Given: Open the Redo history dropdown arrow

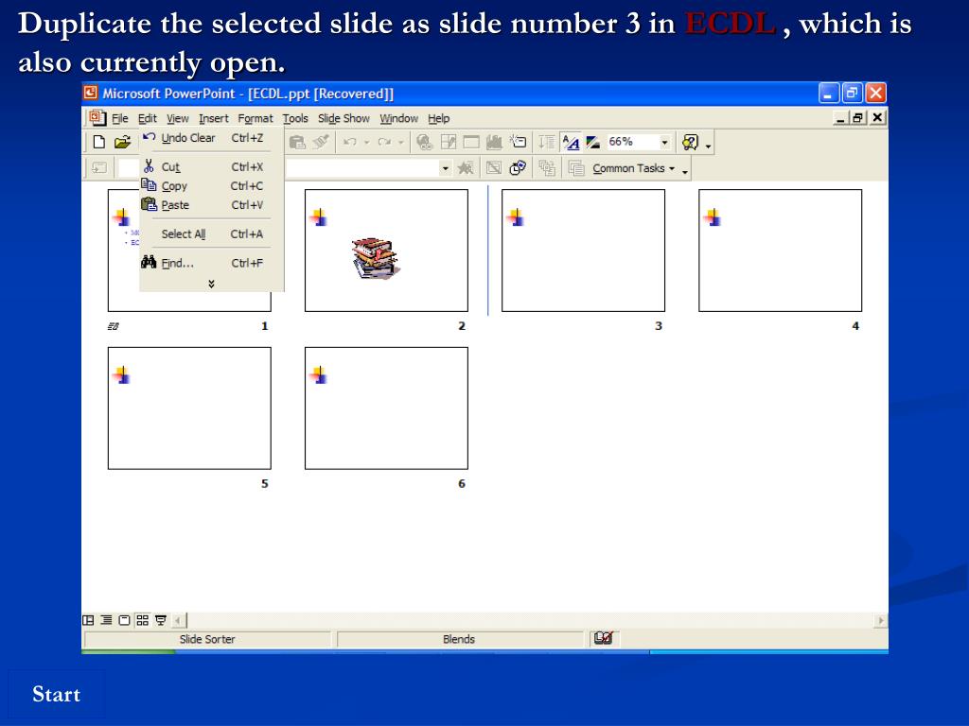Looking at the screenshot, I should [400, 142].
